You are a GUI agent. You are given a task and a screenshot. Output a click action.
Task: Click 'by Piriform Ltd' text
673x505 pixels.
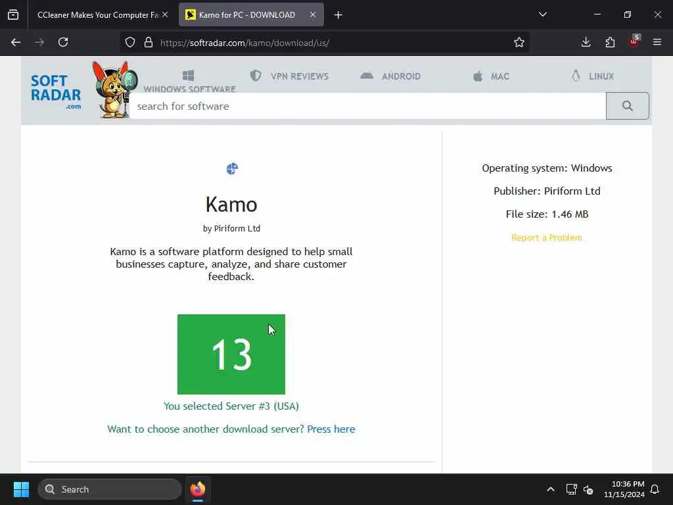coord(231,228)
